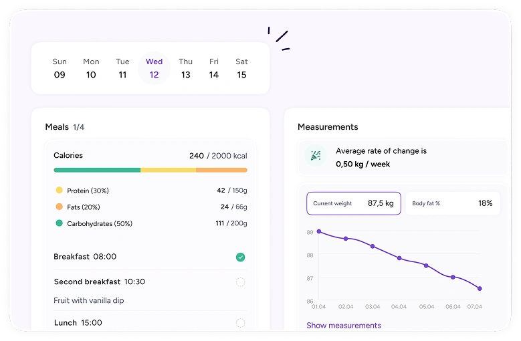Click the Fats (20%) label
This screenshot has height=341, width=521.
tap(84, 207)
